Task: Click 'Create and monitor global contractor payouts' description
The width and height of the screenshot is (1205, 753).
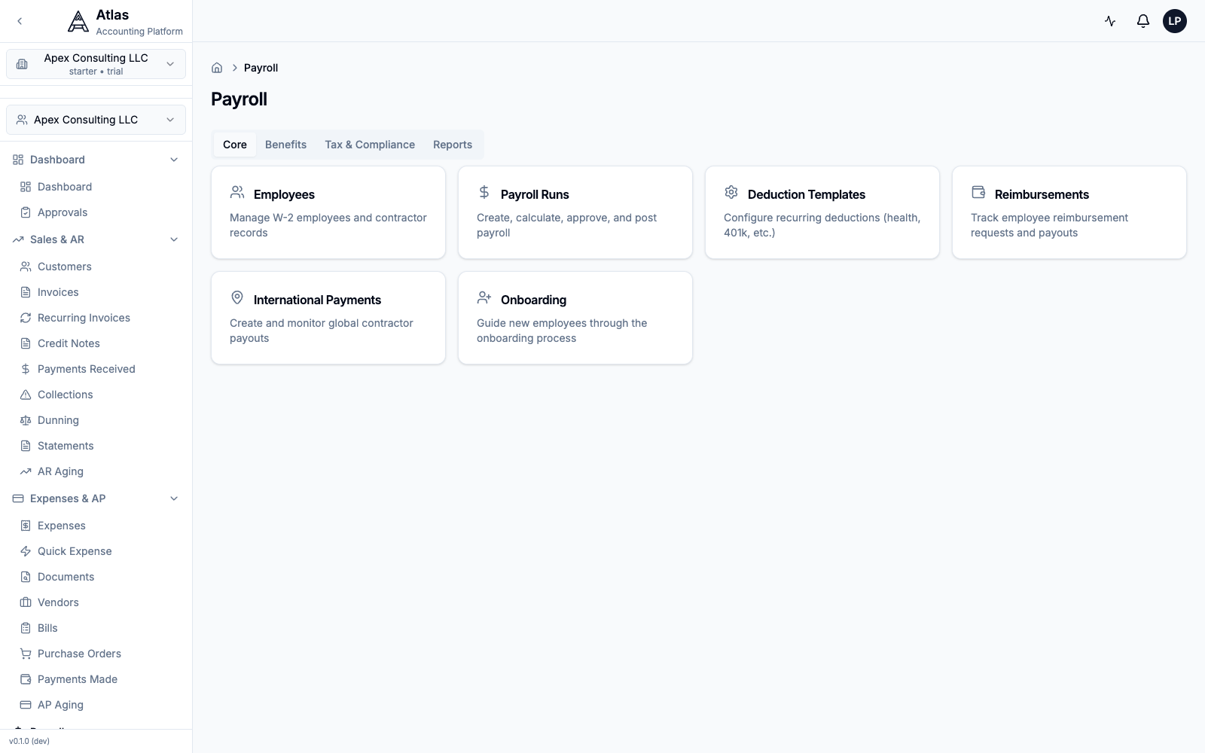Action: pyautogui.click(x=321, y=331)
